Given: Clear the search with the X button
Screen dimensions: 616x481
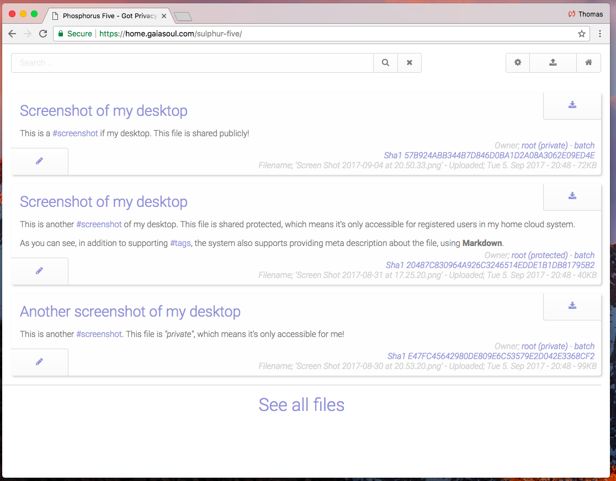Looking at the screenshot, I should 410,63.
